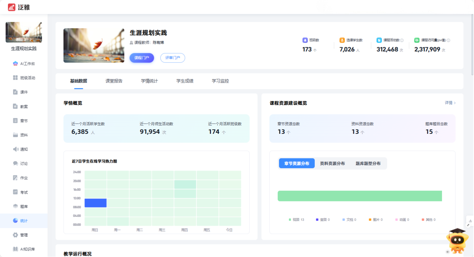Open the 资料 folder icon
474x257 pixels.
click(x=15, y=135)
